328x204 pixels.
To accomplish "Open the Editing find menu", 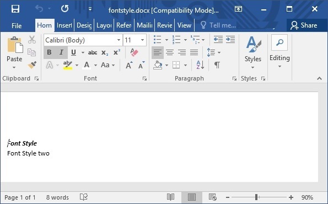I will point(279,51).
